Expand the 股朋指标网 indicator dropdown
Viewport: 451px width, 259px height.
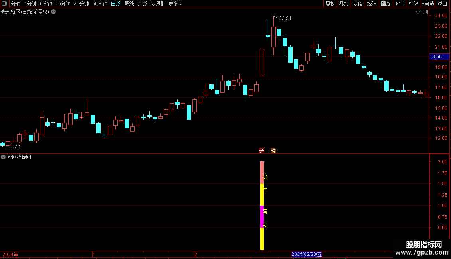tap(3, 157)
